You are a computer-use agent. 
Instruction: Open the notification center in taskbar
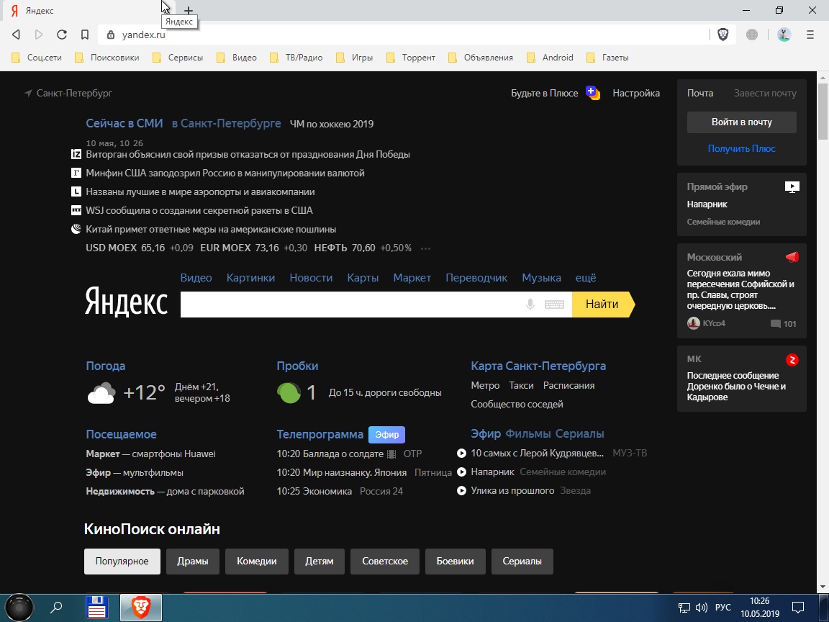[798, 607]
